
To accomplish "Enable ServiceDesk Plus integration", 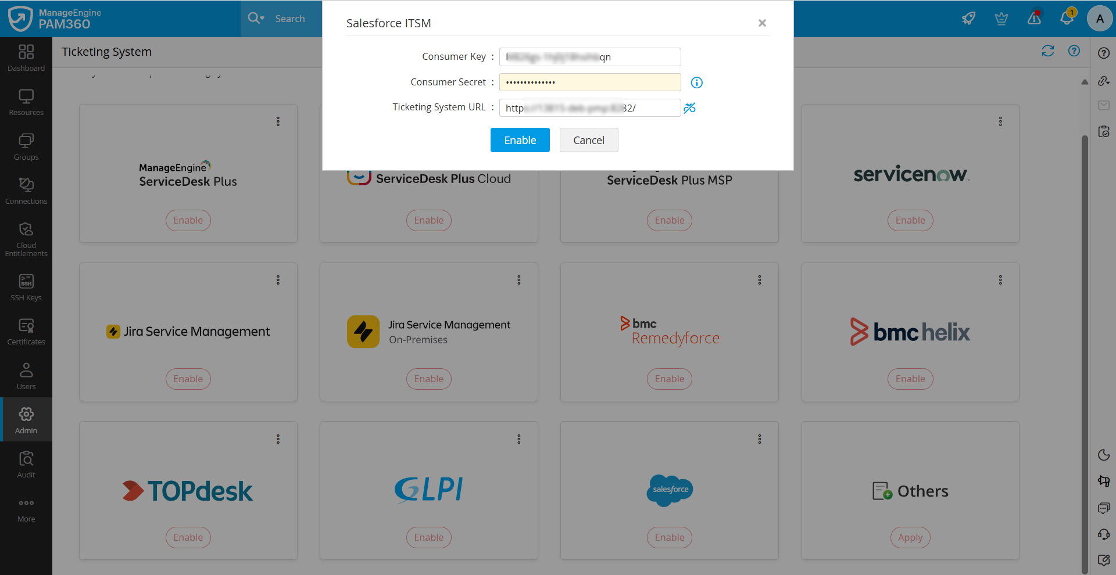I will pos(188,220).
